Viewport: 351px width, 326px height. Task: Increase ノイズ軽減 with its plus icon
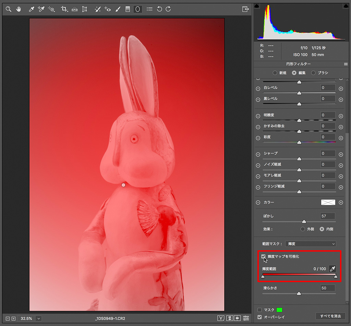click(341, 166)
